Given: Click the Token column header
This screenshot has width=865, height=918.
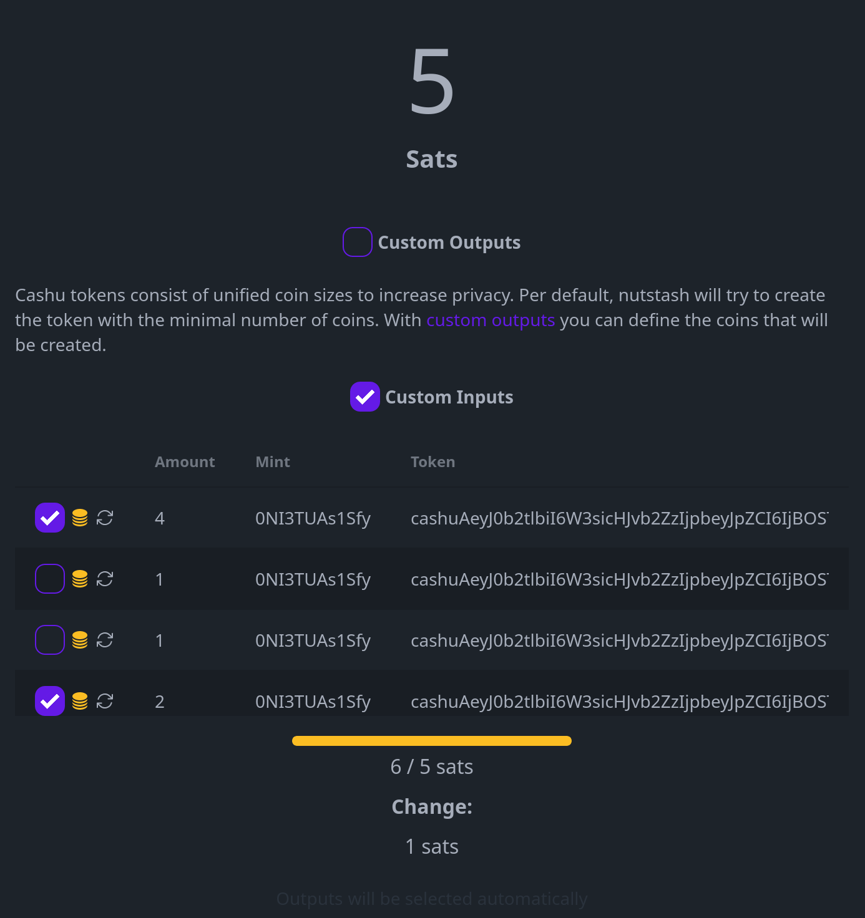Looking at the screenshot, I should tap(433, 462).
